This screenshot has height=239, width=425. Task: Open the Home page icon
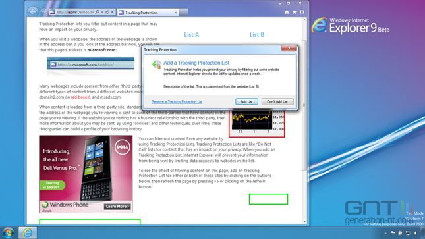coord(287,13)
